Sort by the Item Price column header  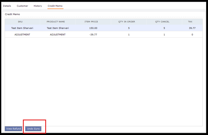(x=92, y=22)
